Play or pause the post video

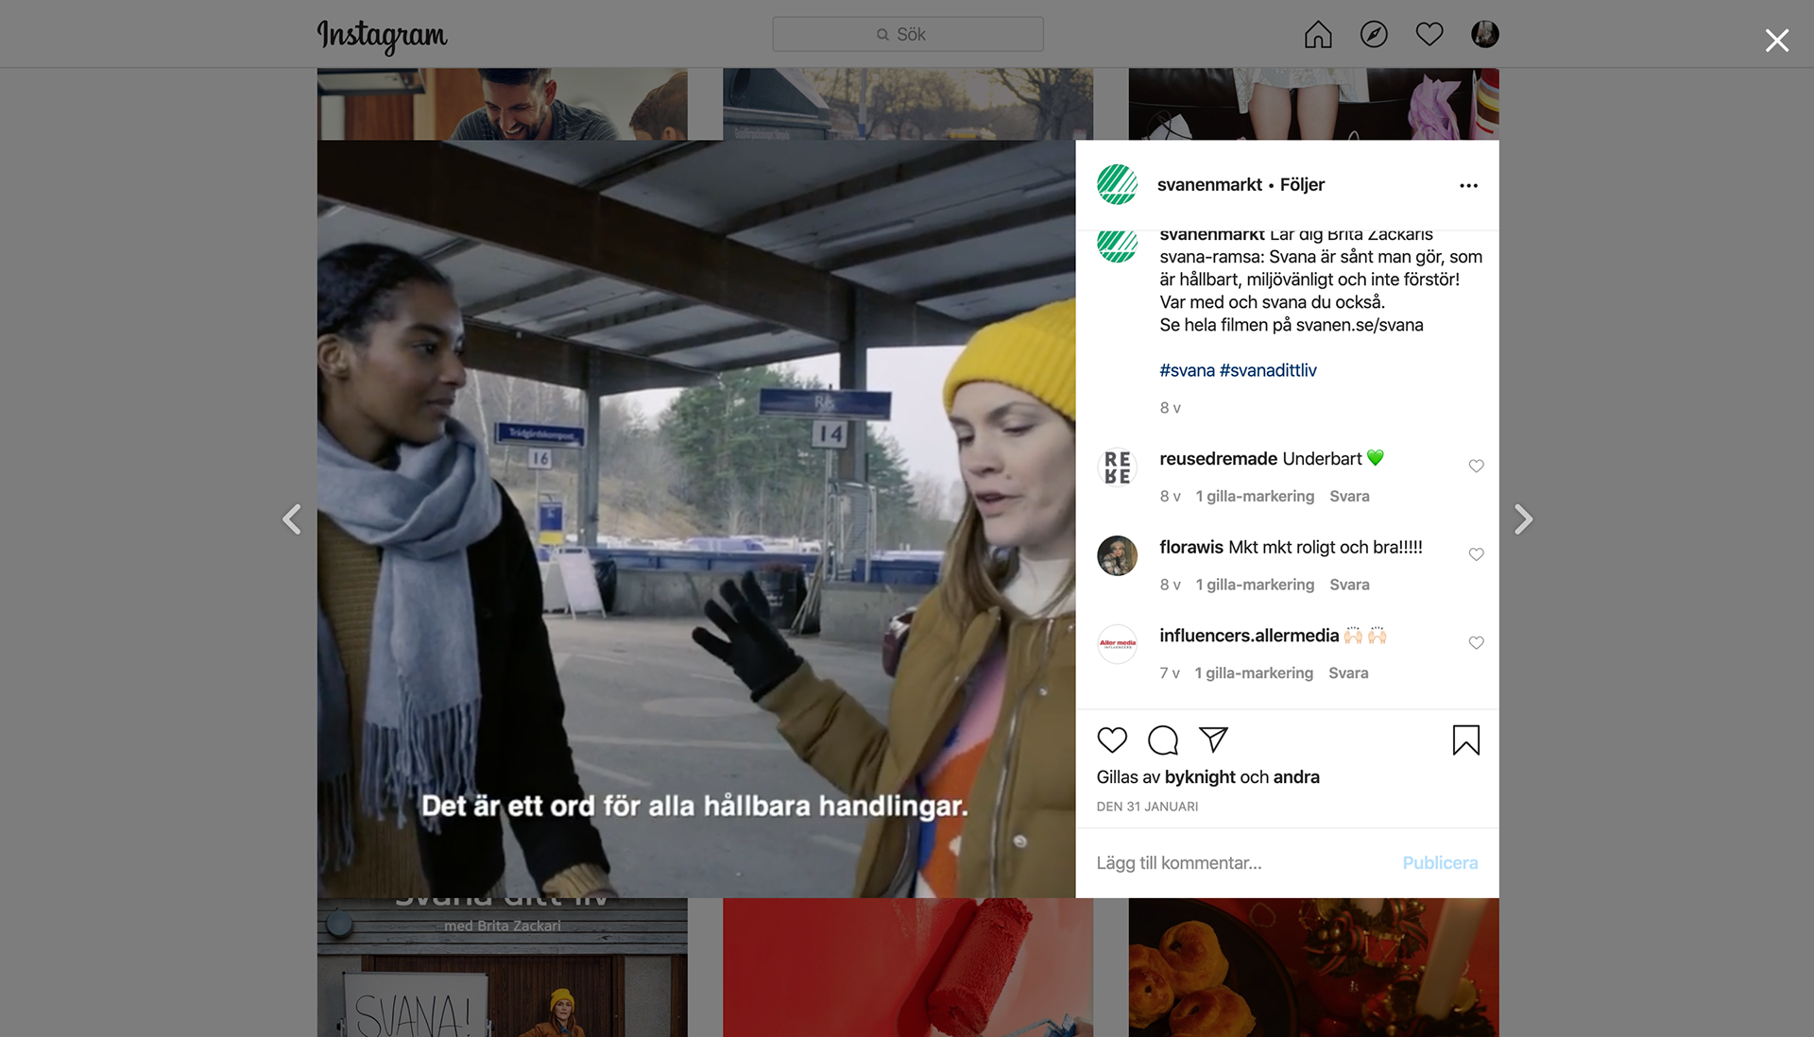pos(696,518)
